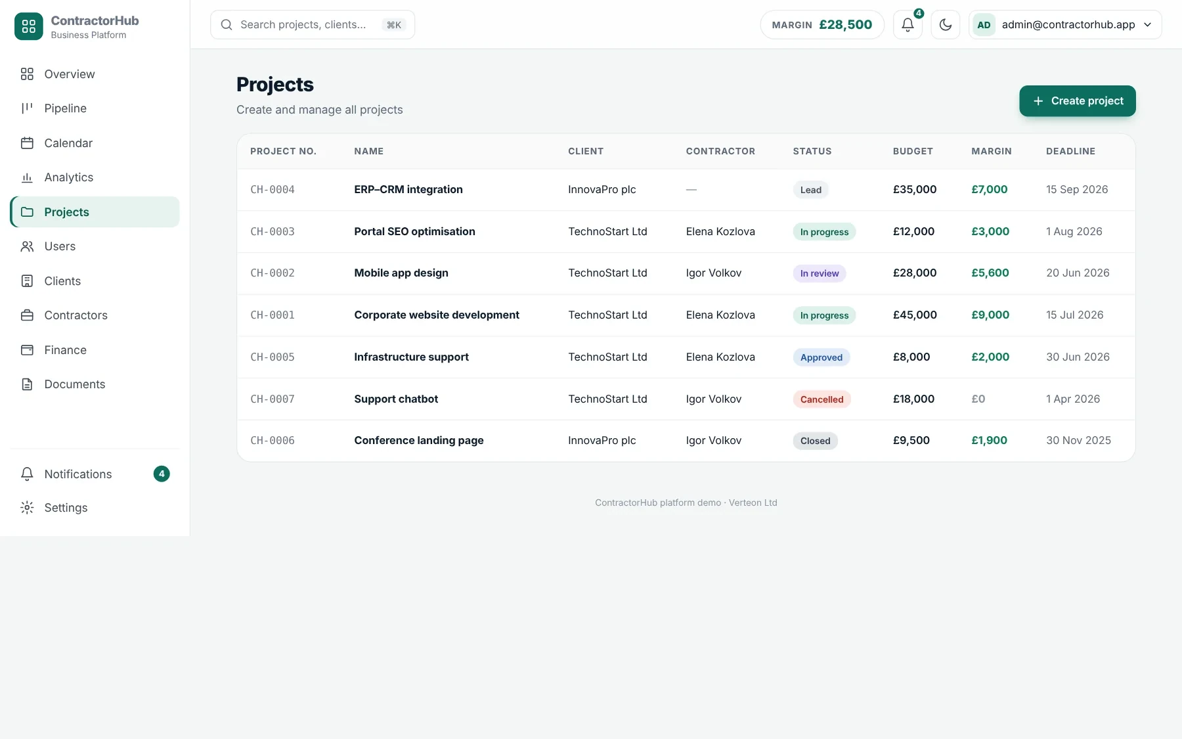Click the Closed status badge
The width and height of the screenshot is (1182, 739).
816,441
